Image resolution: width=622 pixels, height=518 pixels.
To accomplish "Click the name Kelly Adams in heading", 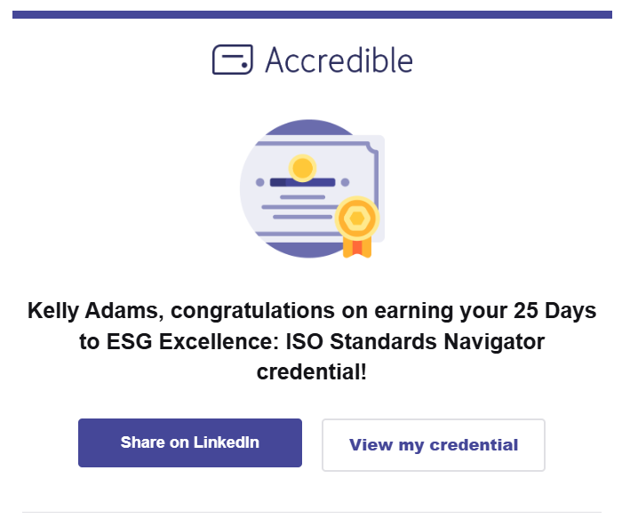I will tap(92, 311).
